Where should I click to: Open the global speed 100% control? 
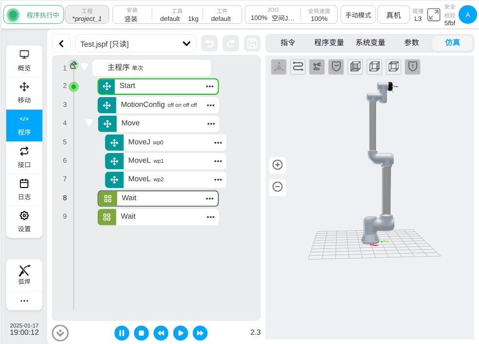tap(319, 15)
